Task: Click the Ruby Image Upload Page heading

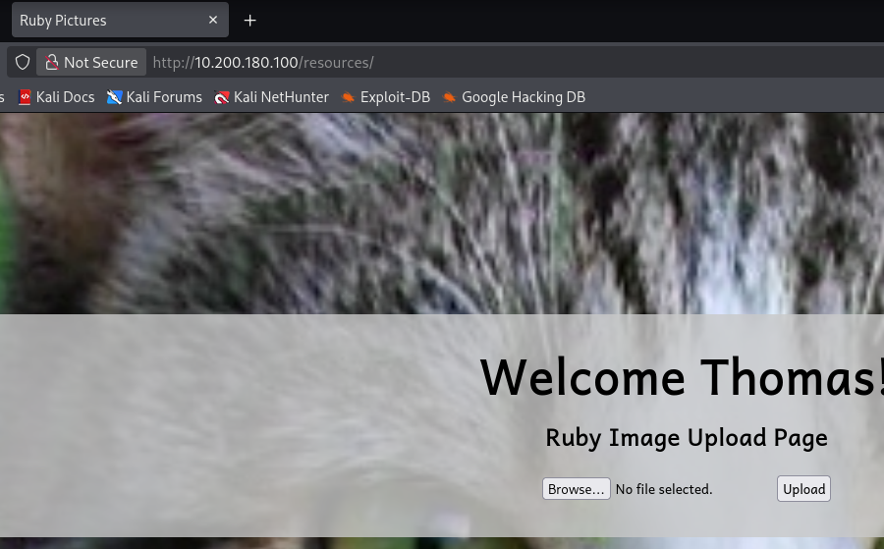Action: [686, 437]
